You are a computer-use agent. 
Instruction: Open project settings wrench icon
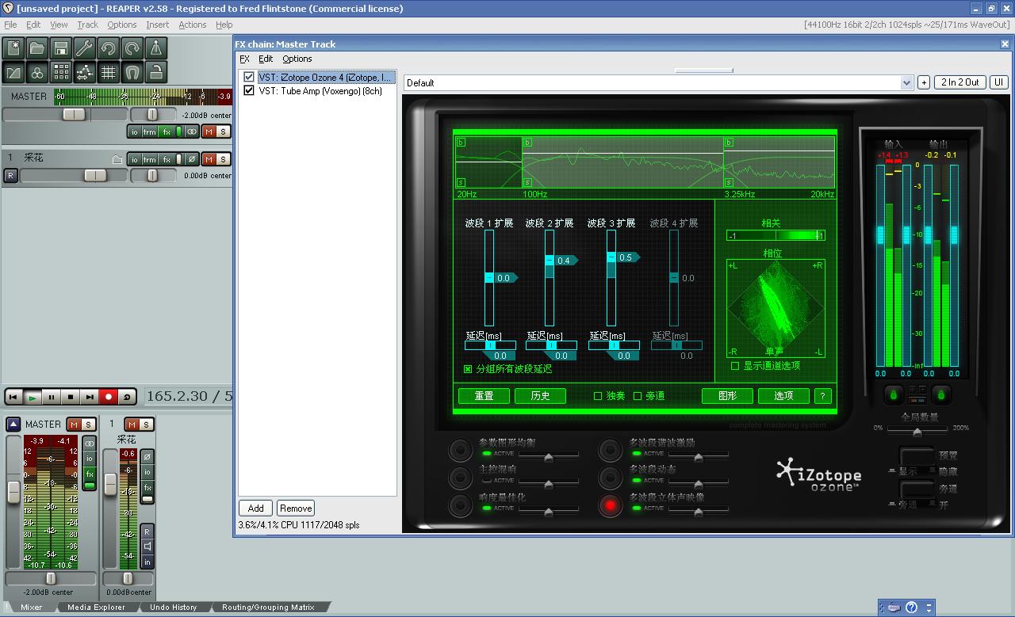85,48
